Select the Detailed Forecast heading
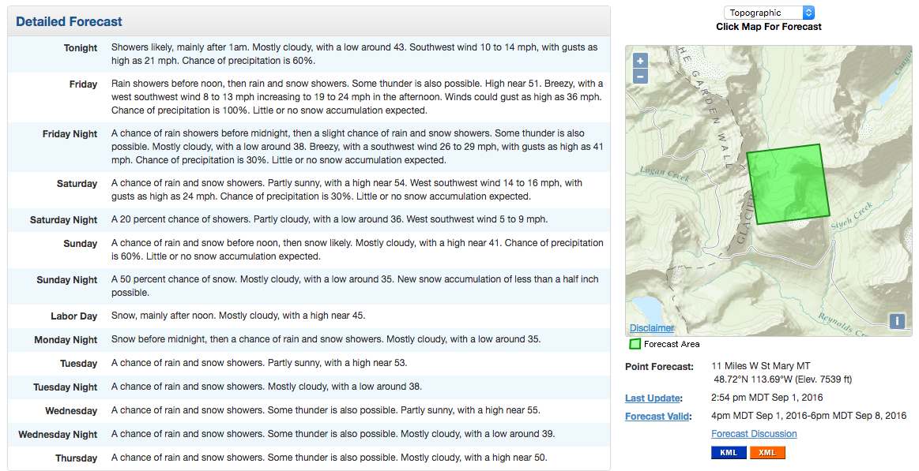Image resolution: width=919 pixels, height=471 pixels. pos(70,21)
